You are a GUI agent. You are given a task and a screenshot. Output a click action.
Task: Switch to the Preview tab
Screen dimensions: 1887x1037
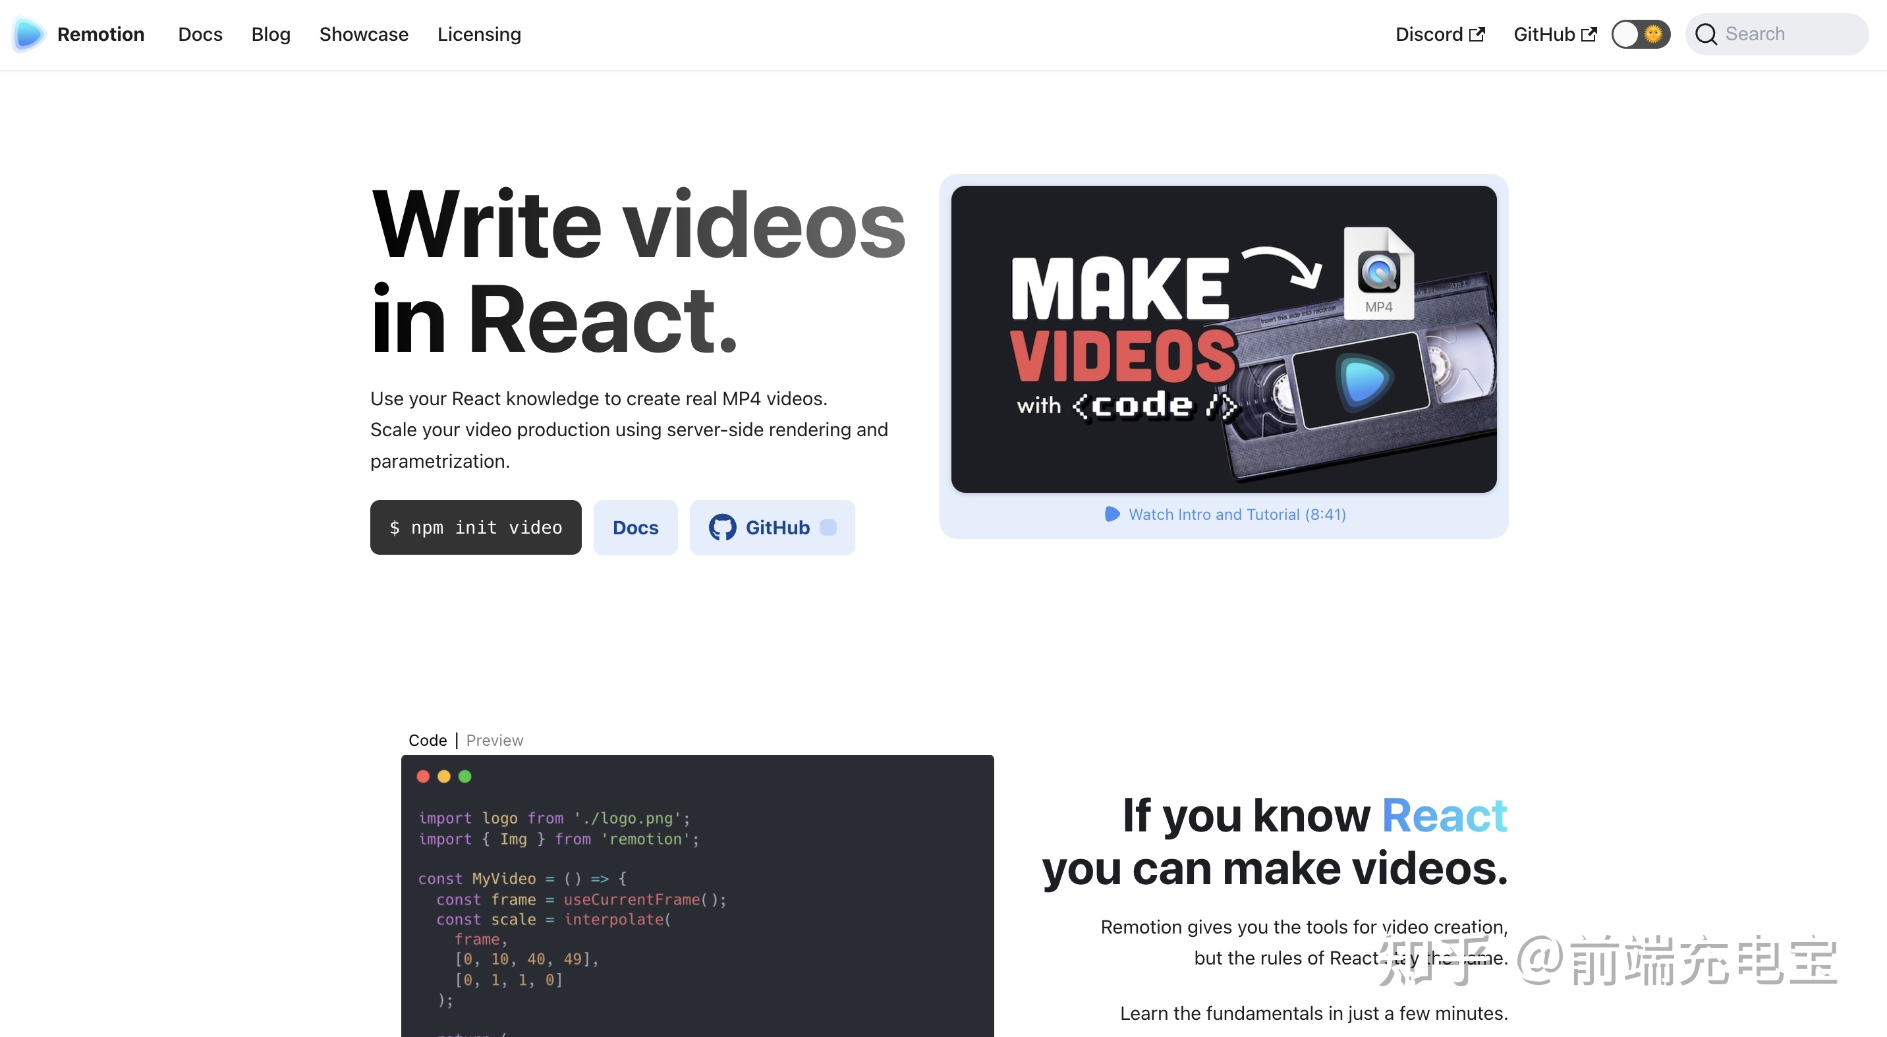click(494, 741)
